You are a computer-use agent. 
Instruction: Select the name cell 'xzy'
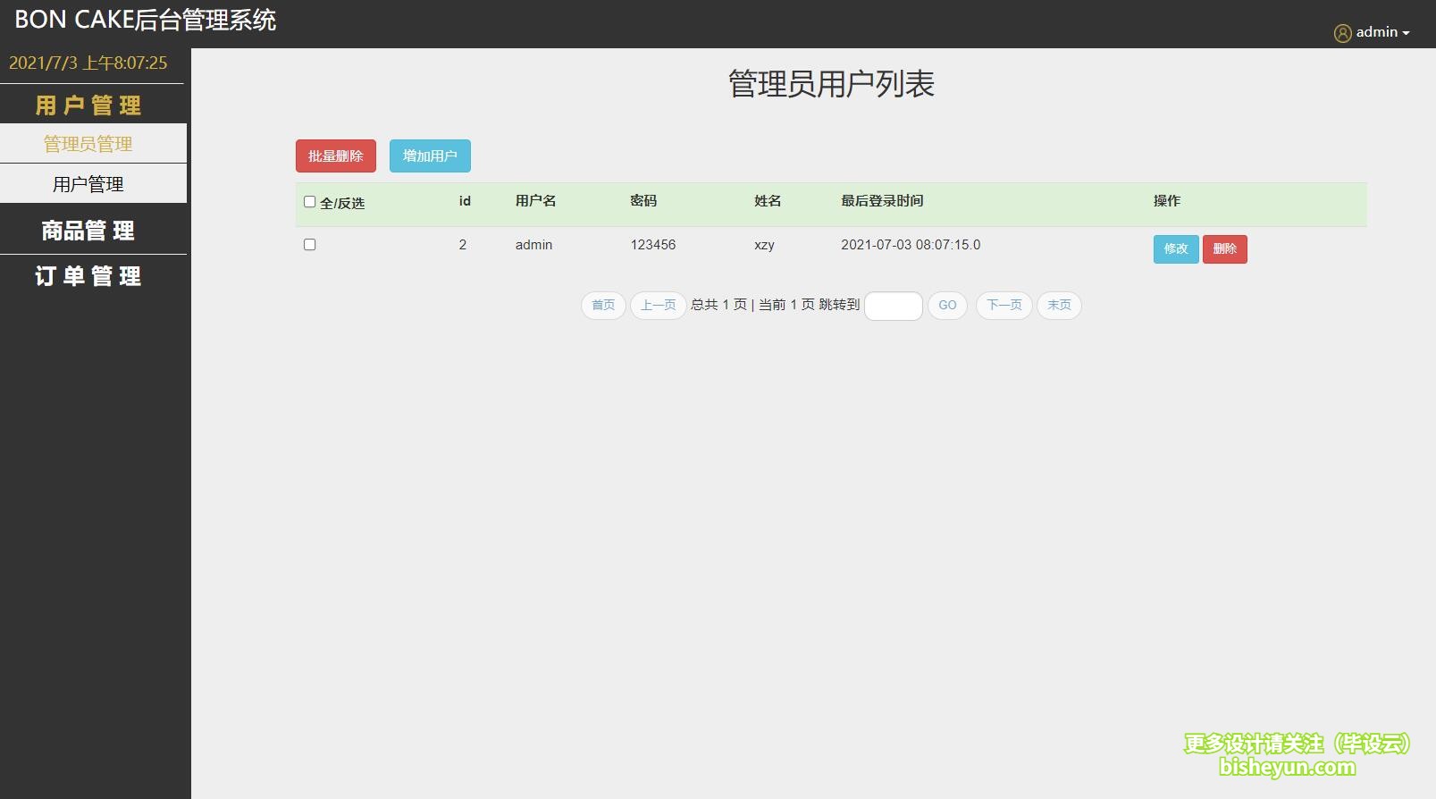[764, 245]
